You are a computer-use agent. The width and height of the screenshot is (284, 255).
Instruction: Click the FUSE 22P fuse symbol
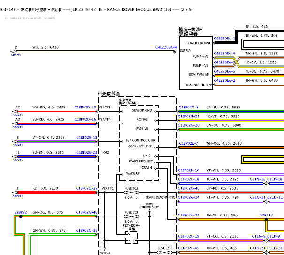132,216
